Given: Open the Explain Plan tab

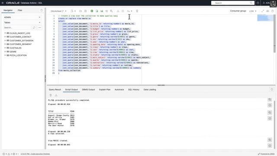Looking at the screenshot, I should 105,90.
